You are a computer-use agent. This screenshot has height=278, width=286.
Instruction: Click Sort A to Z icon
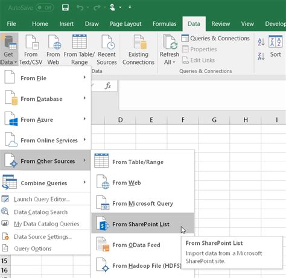pyautogui.click(x=261, y=42)
